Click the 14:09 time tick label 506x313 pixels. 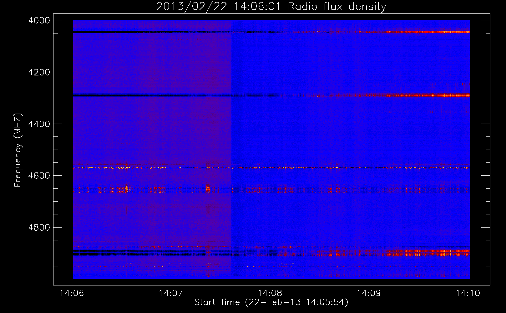[x=369, y=293]
